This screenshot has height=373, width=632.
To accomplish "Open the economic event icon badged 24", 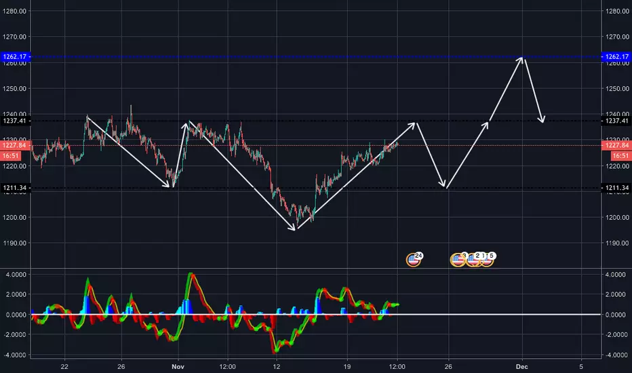I will point(414,260).
